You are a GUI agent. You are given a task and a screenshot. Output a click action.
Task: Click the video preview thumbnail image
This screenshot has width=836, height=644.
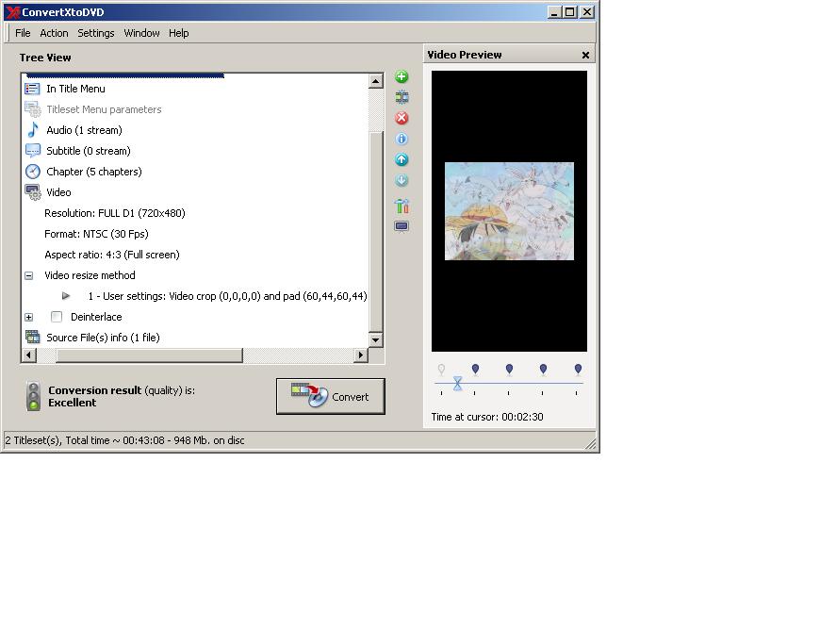tap(509, 211)
